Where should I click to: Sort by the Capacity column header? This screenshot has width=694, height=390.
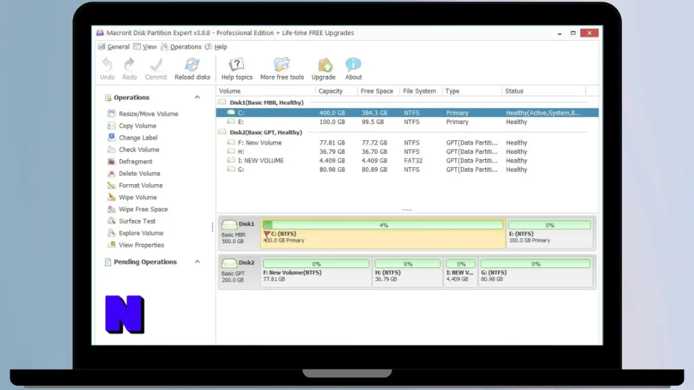336,91
